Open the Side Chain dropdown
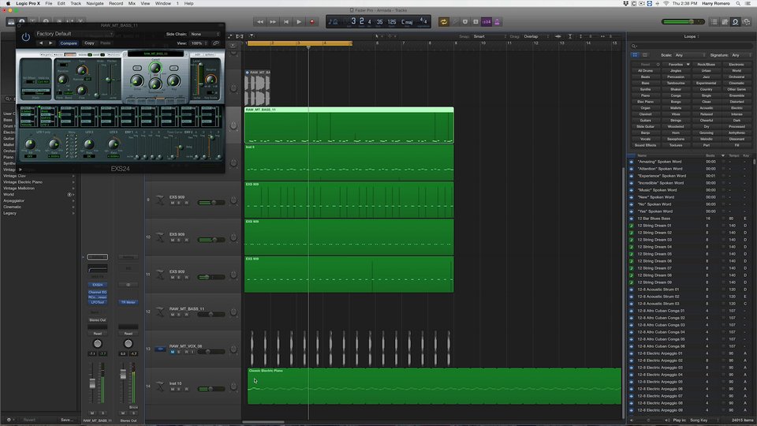 [205, 34]
